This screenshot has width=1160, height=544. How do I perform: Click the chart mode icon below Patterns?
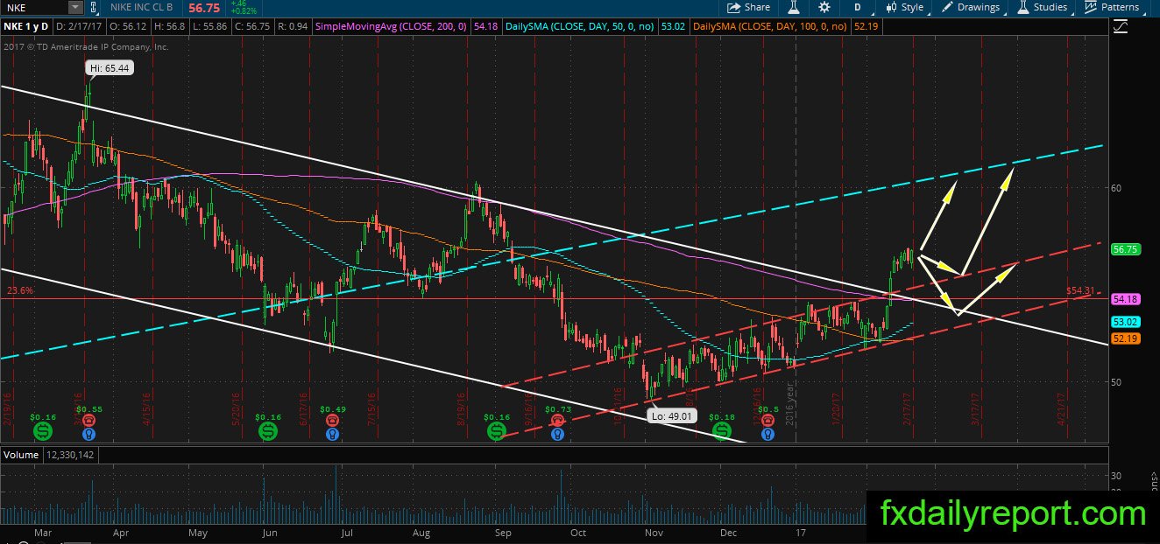(x=1120, y=27)
